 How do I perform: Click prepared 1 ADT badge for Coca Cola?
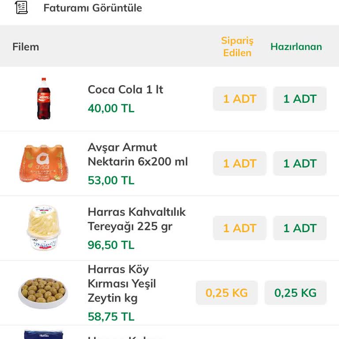point(300,99)
